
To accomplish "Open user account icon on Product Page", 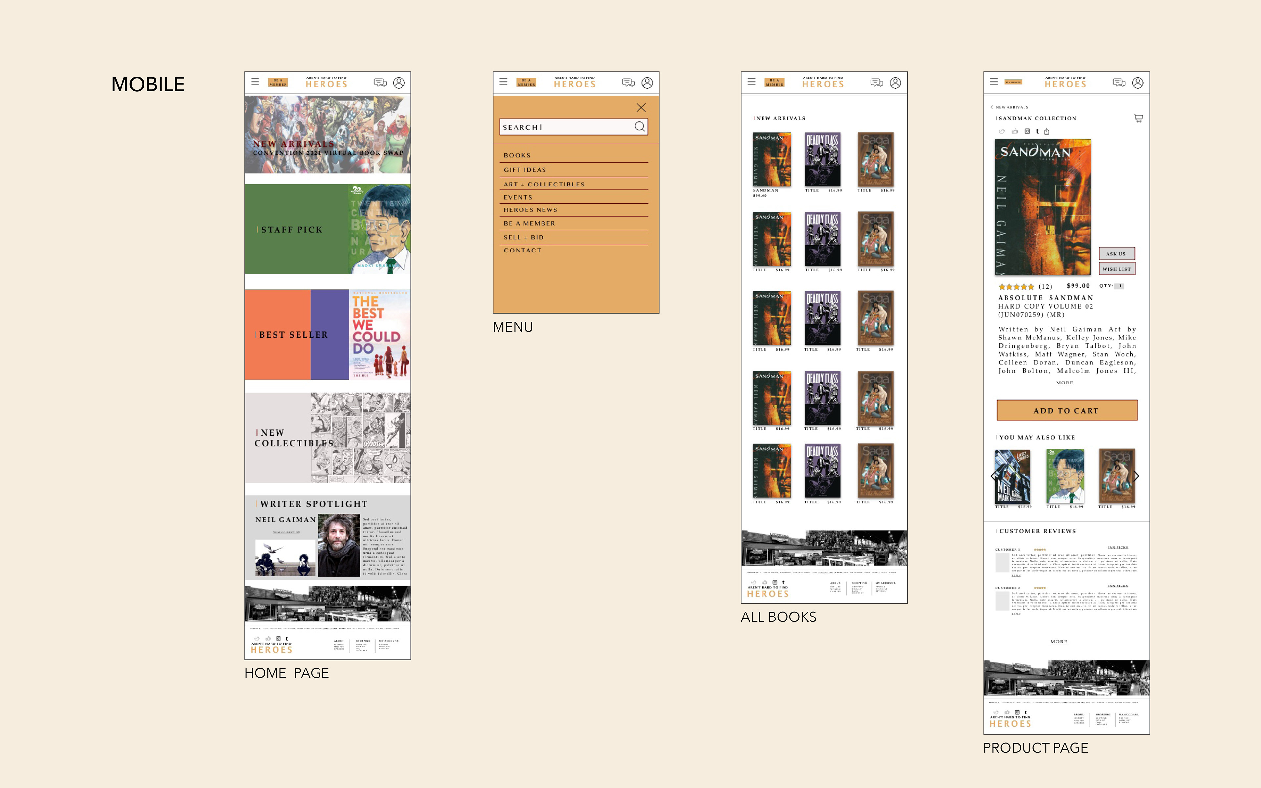I will click(1138, 83).
